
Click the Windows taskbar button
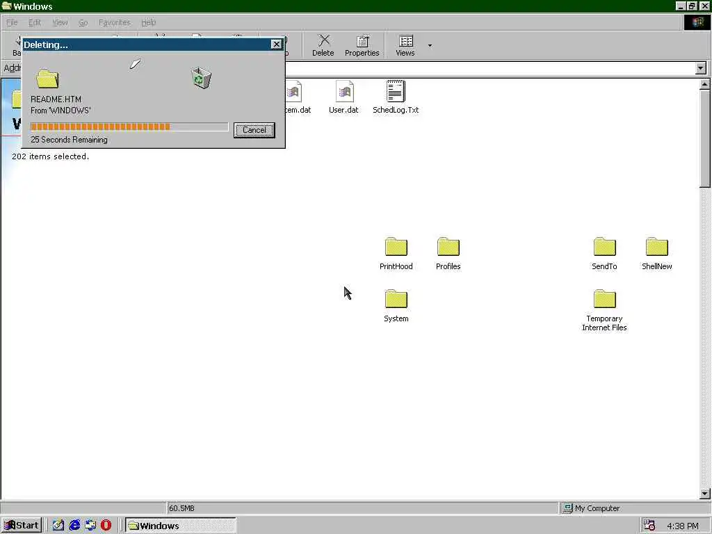tap(181, 526)
